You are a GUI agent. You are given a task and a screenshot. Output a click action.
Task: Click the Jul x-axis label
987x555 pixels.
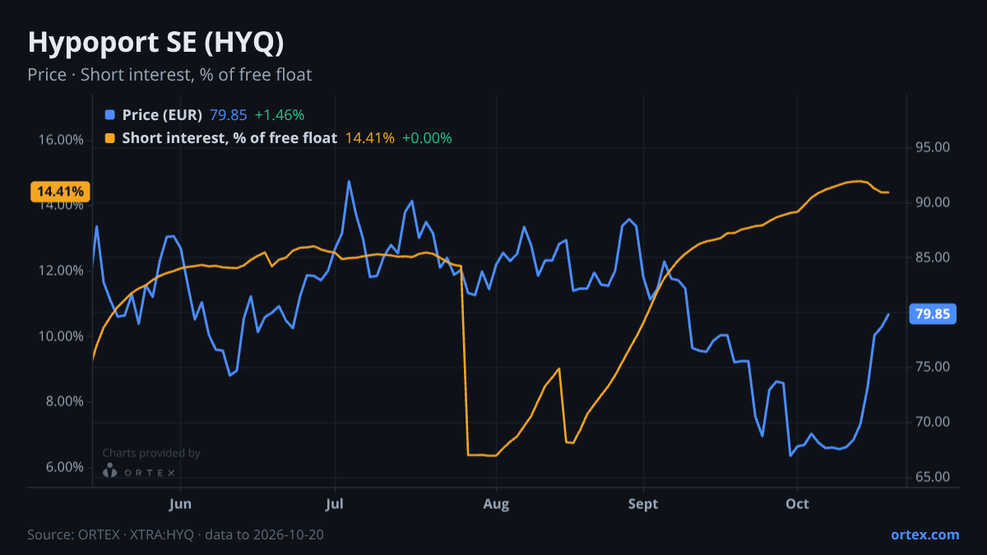(334, 503)
